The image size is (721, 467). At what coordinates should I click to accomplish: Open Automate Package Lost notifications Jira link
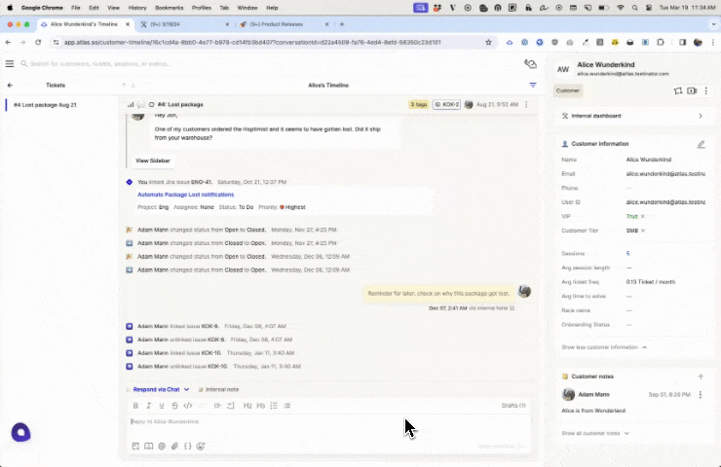coord(186,195)
